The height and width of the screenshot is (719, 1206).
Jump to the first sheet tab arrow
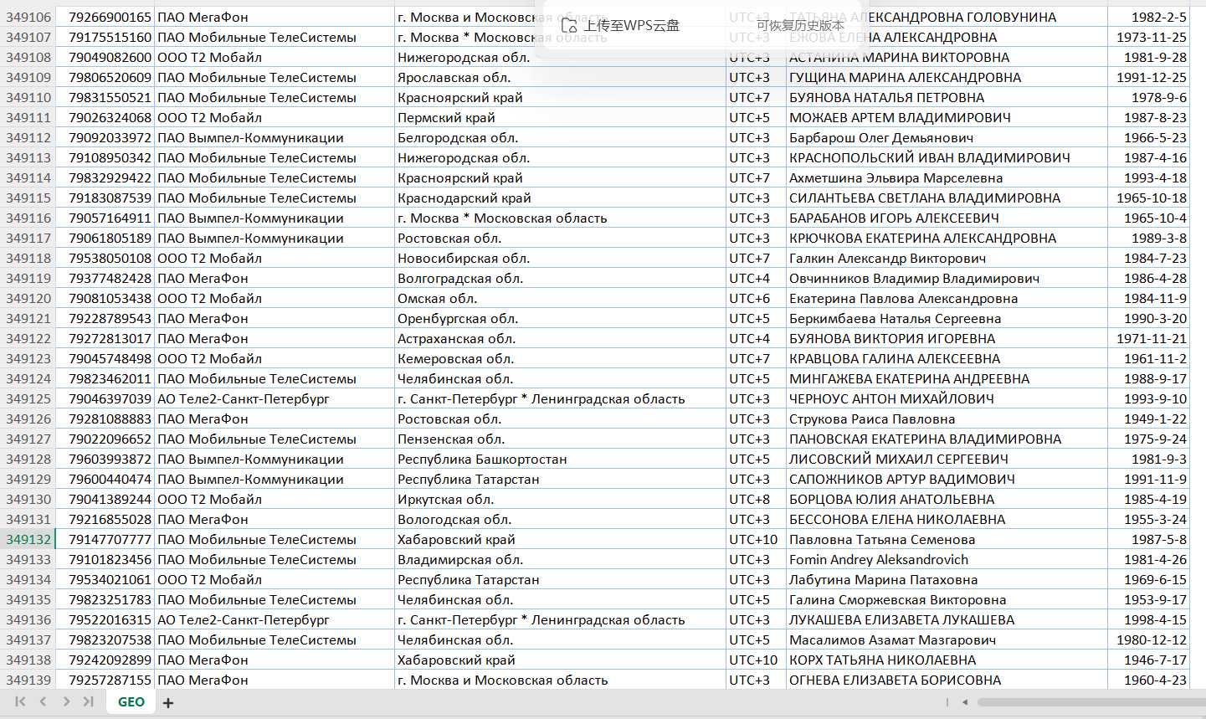(20, 701)
